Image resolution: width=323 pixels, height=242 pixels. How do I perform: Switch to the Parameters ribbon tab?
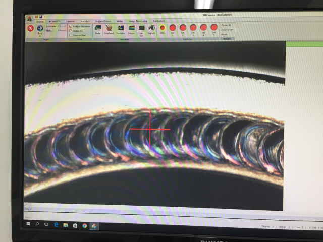[x=54, y=21]
